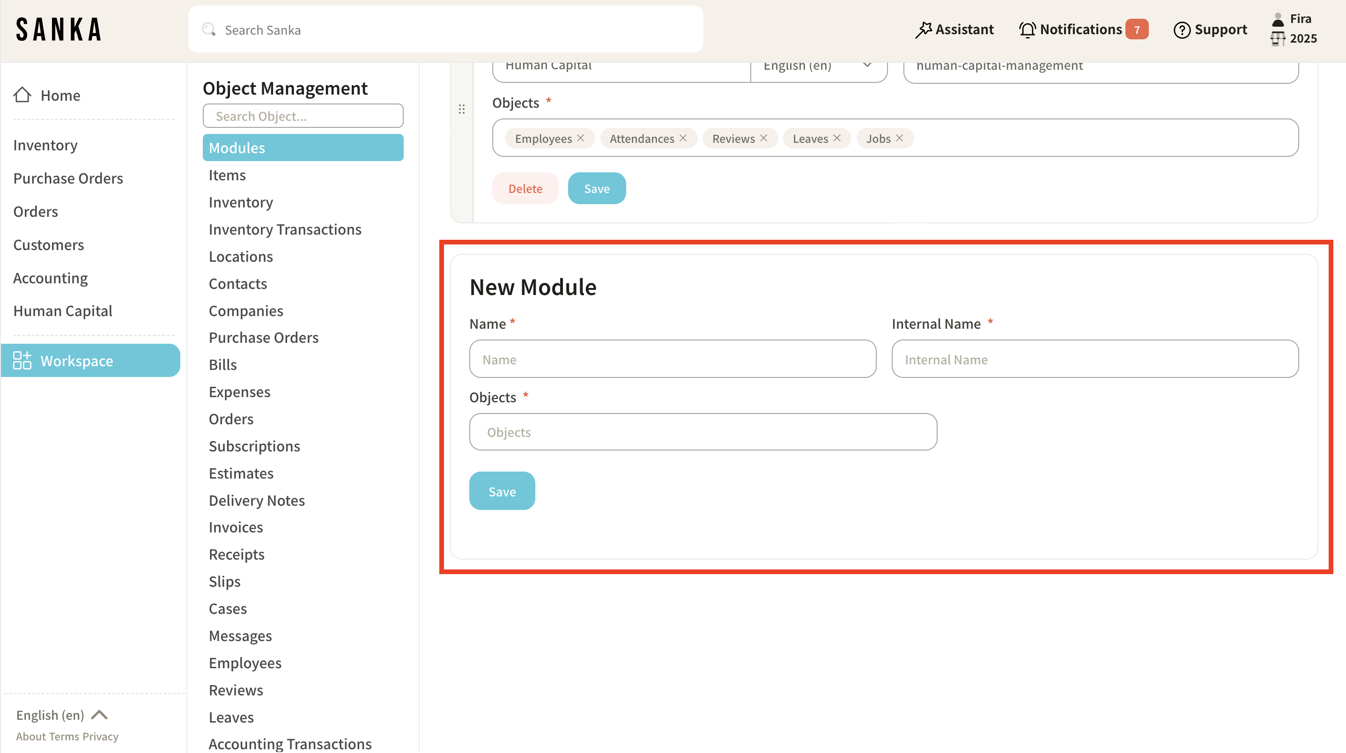The width and height of the screenshot is (1346, 753).
Task: Remove the Jobs object tag
Action: click(899, 138)
